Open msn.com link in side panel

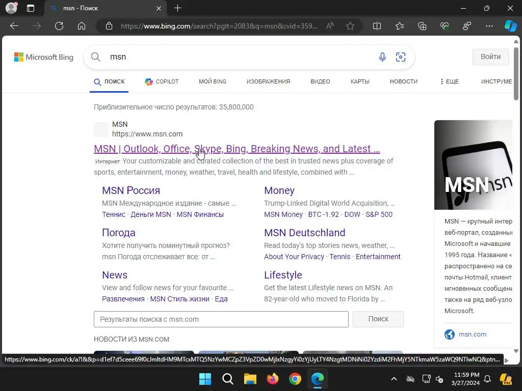[x=472, y=334]
